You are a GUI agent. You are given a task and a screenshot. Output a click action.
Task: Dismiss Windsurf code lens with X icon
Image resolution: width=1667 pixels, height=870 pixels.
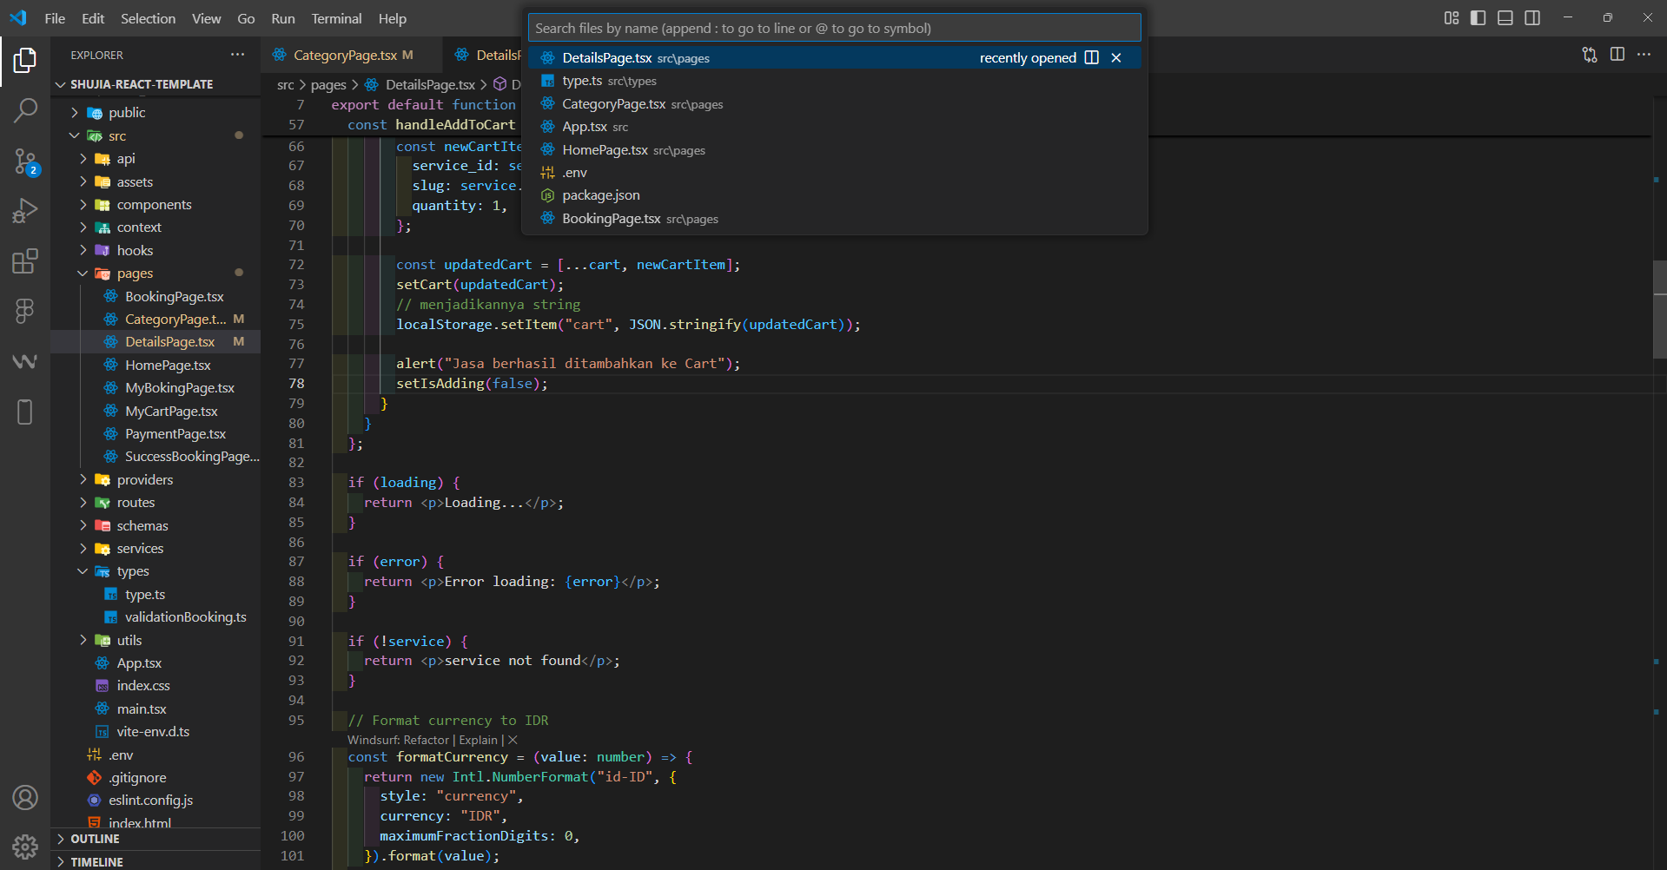coord(513,740)
